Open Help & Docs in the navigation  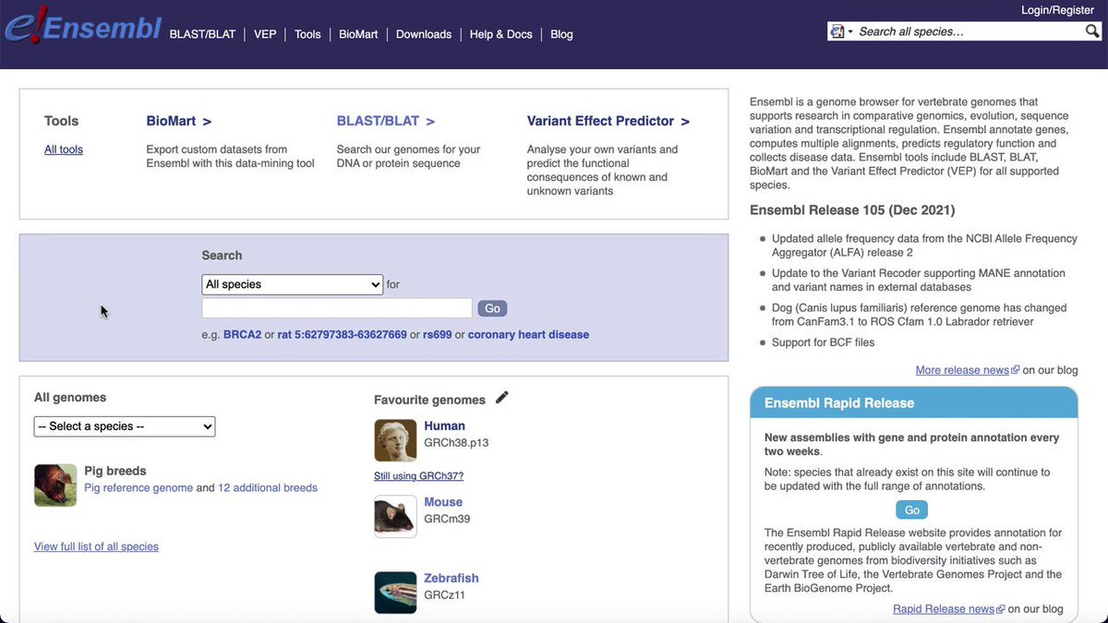click(x=501, y=34)
